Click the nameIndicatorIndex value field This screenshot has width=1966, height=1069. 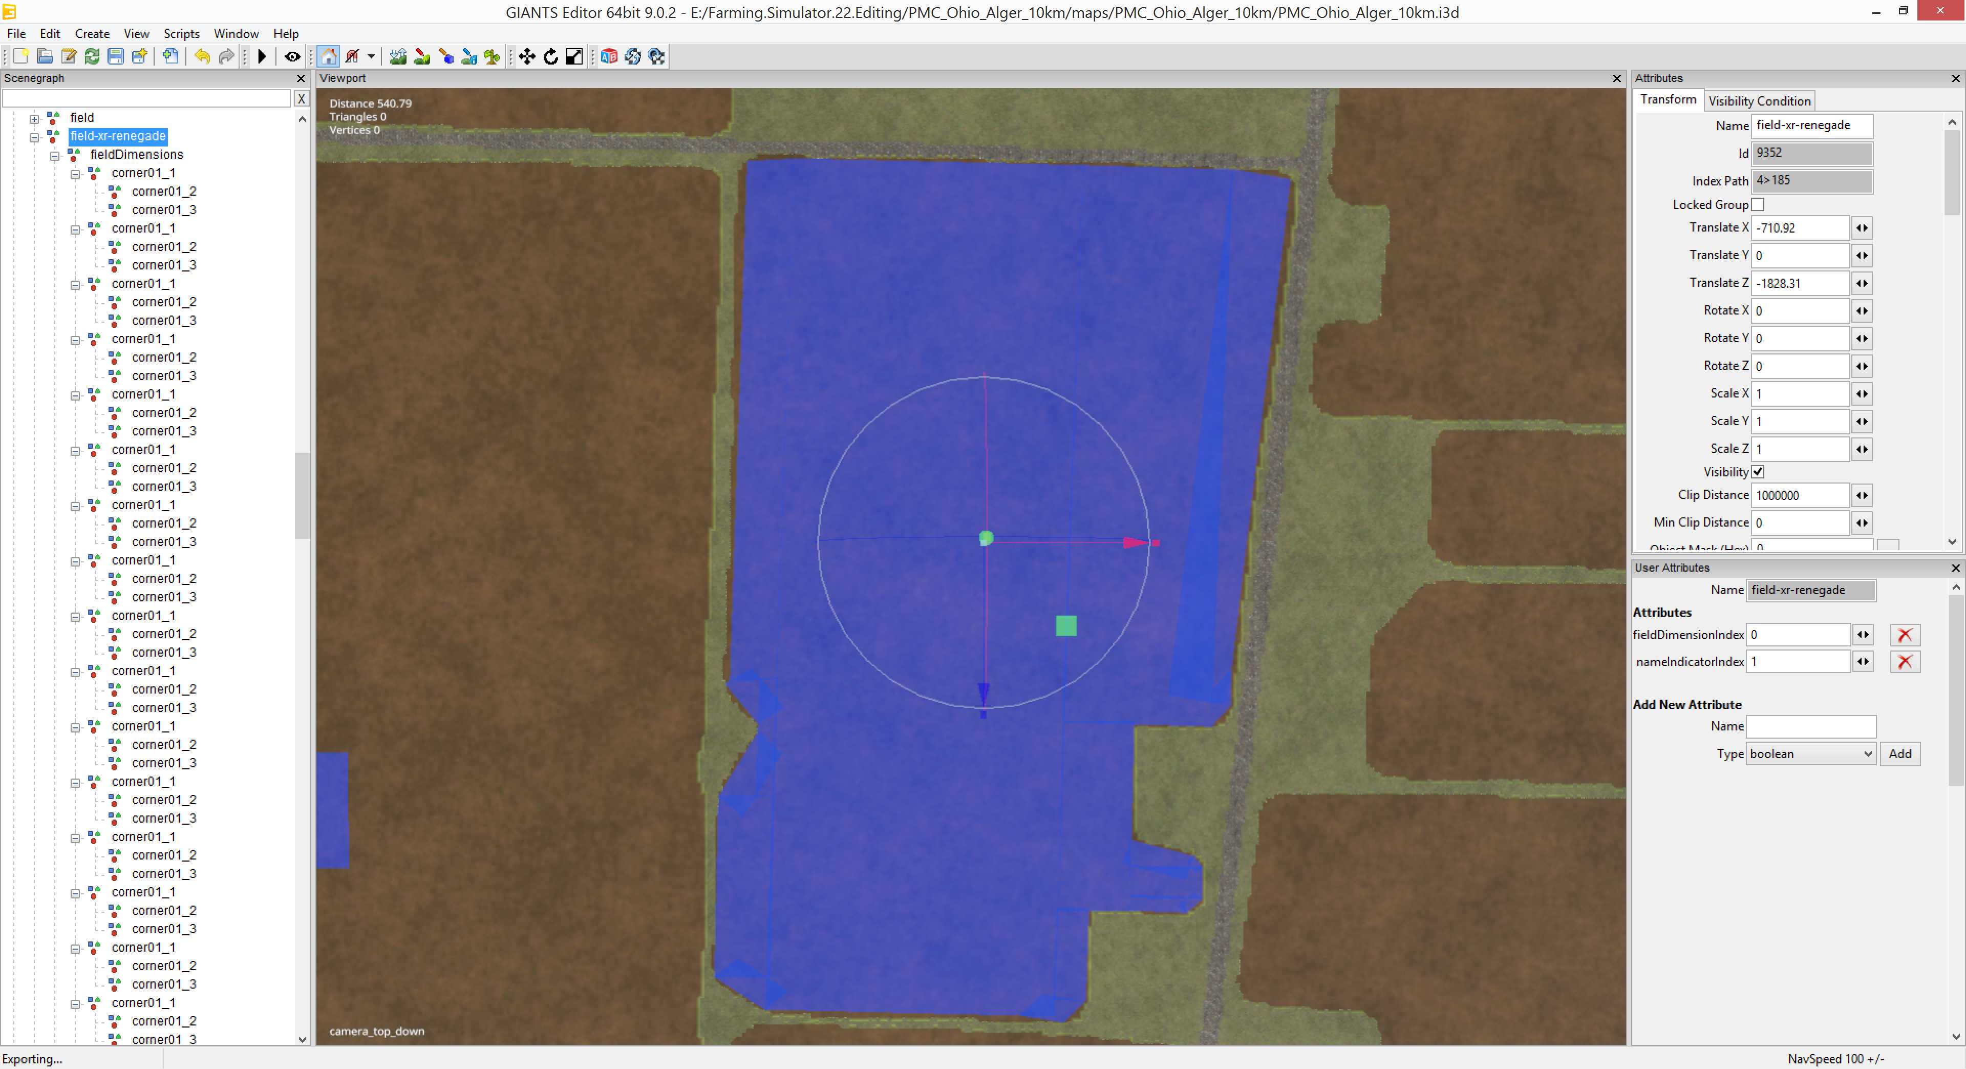(x=1798, y=662)
